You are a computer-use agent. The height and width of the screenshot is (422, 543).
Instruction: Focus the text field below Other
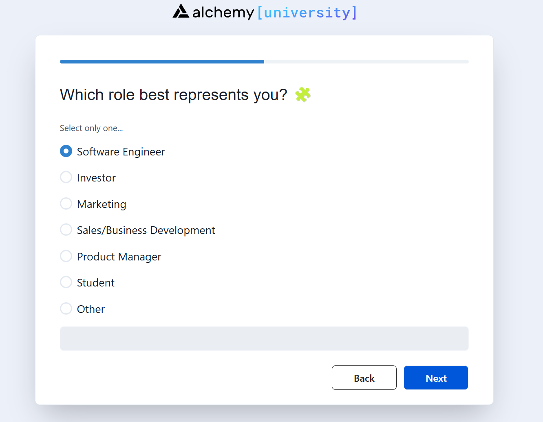click(x=264, y=339)
